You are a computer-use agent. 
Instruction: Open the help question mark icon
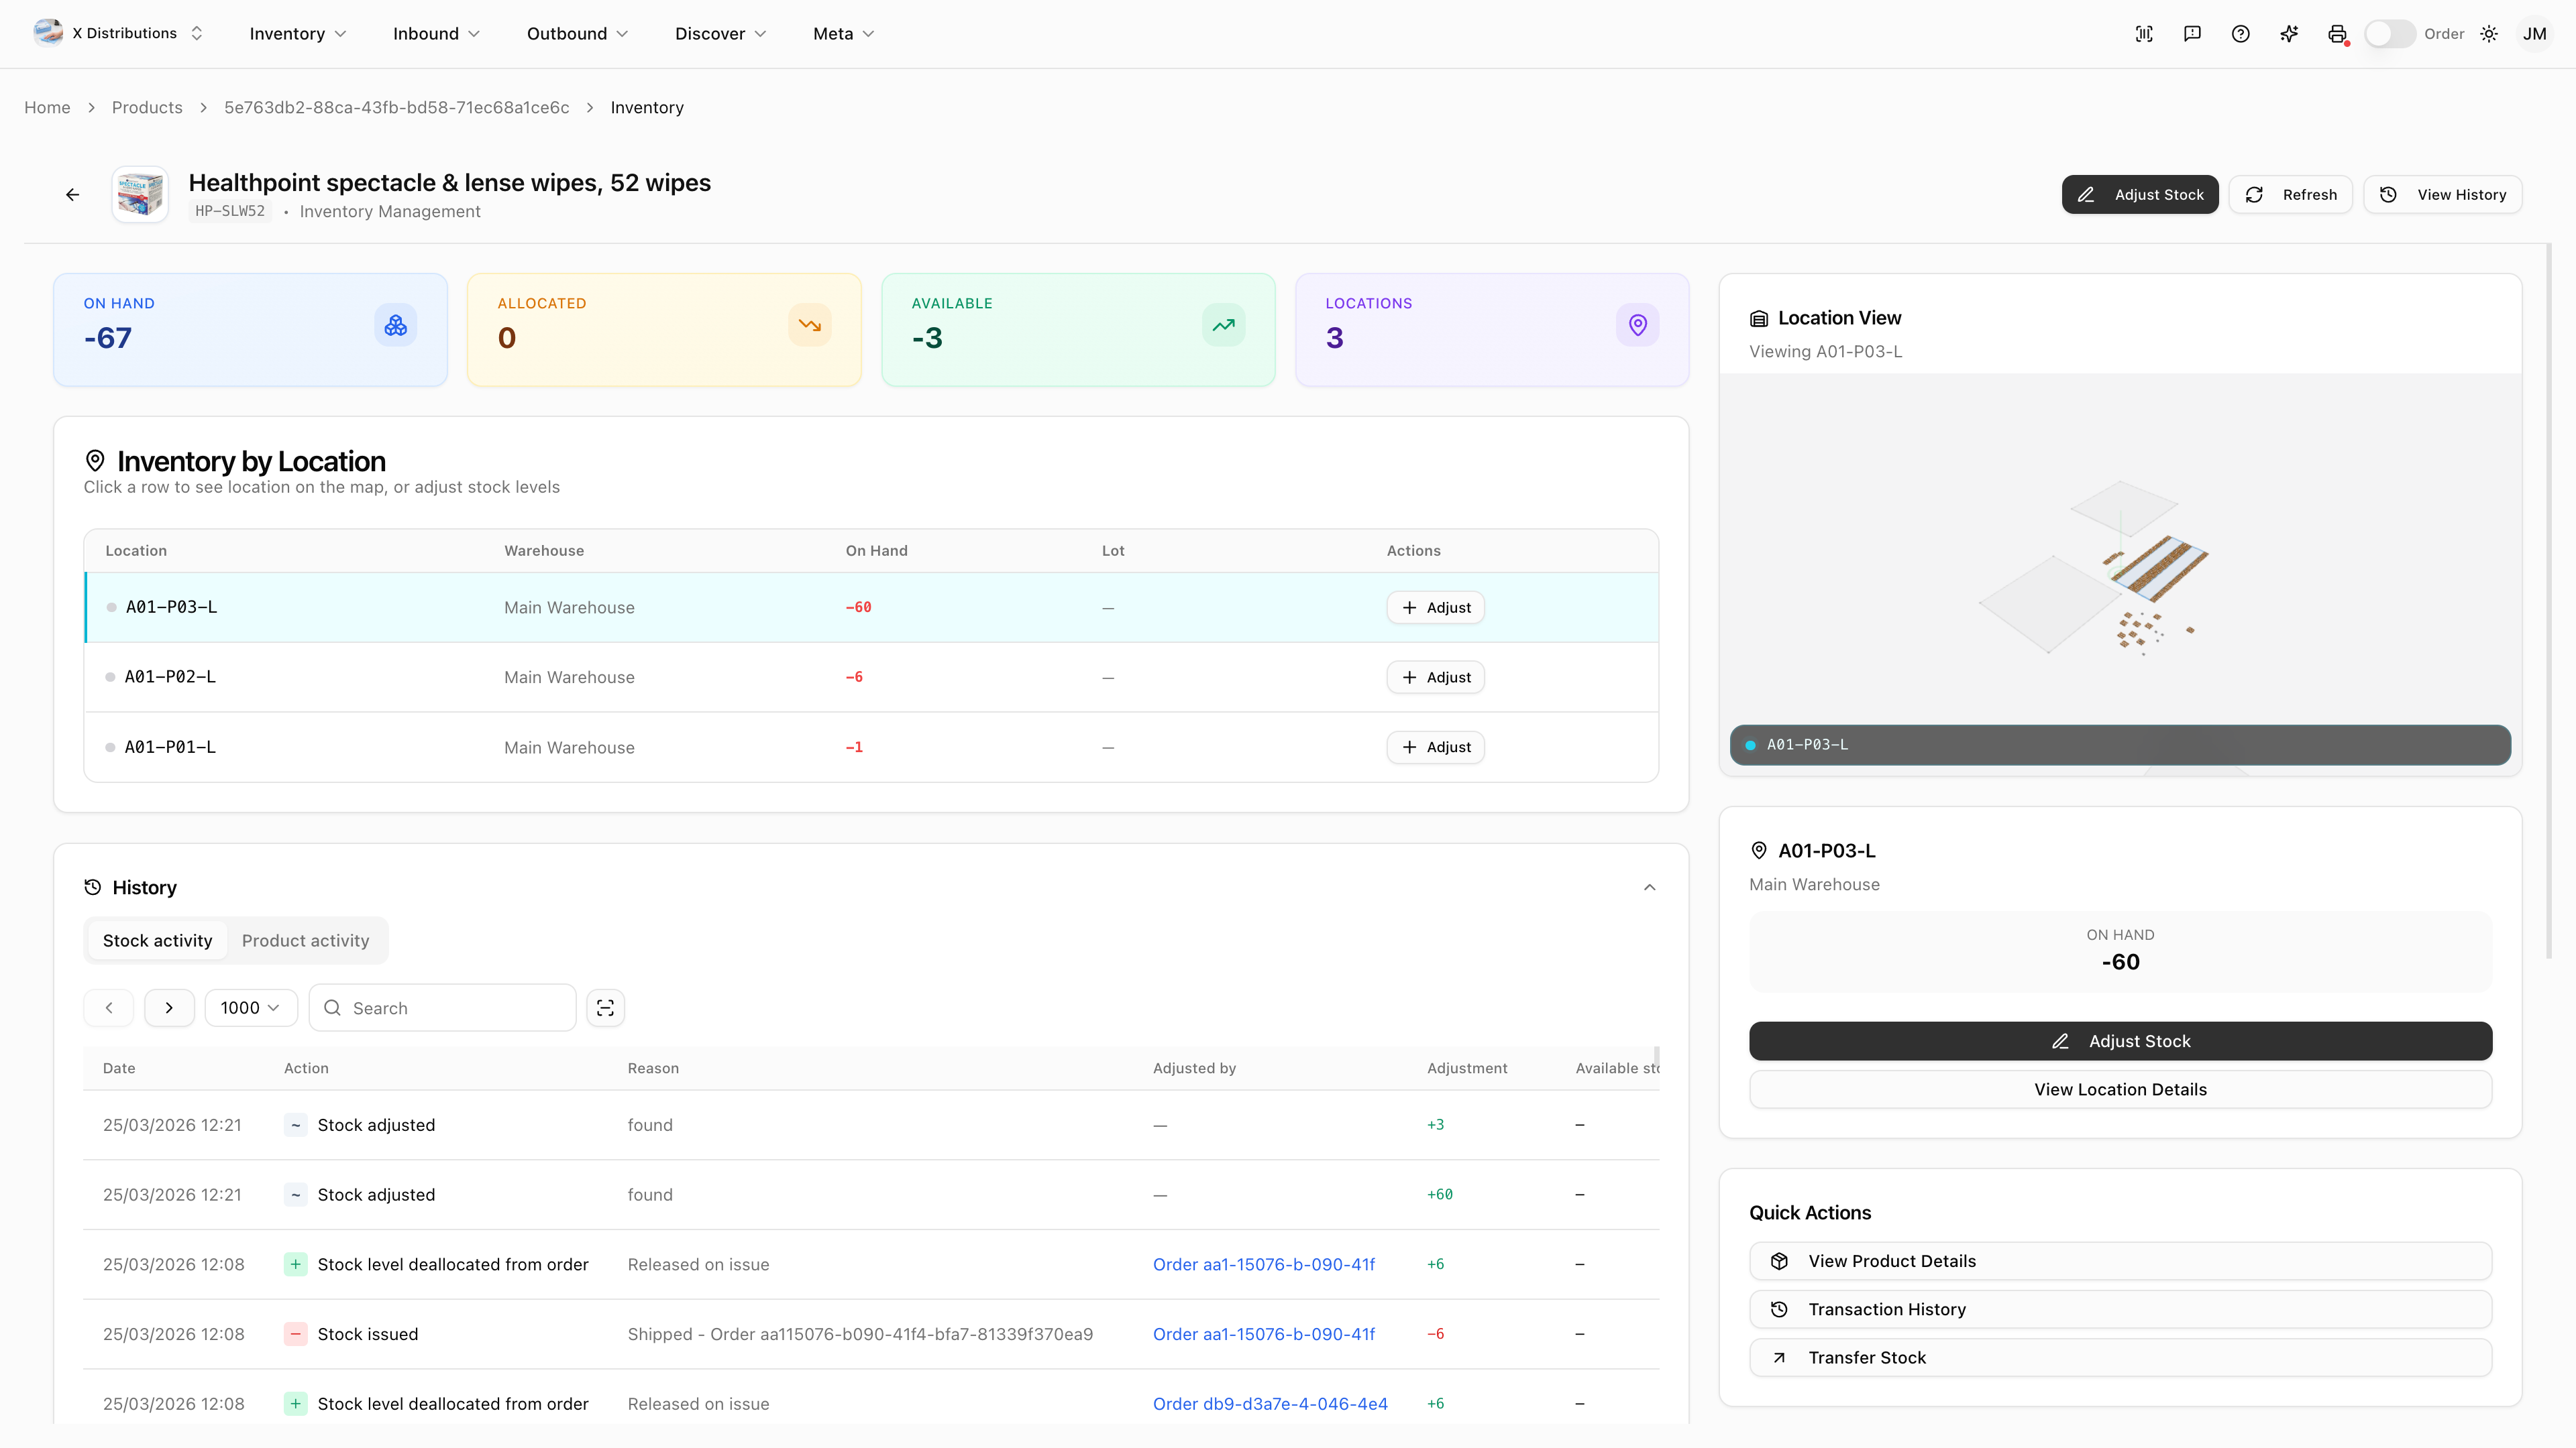pos(2240,34)
